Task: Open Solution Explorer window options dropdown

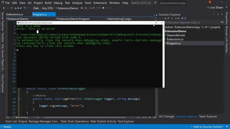Action: pyautogui.click(x=214, y=14)
